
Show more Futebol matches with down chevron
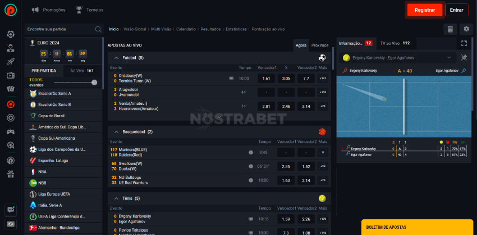pos(219,117)
